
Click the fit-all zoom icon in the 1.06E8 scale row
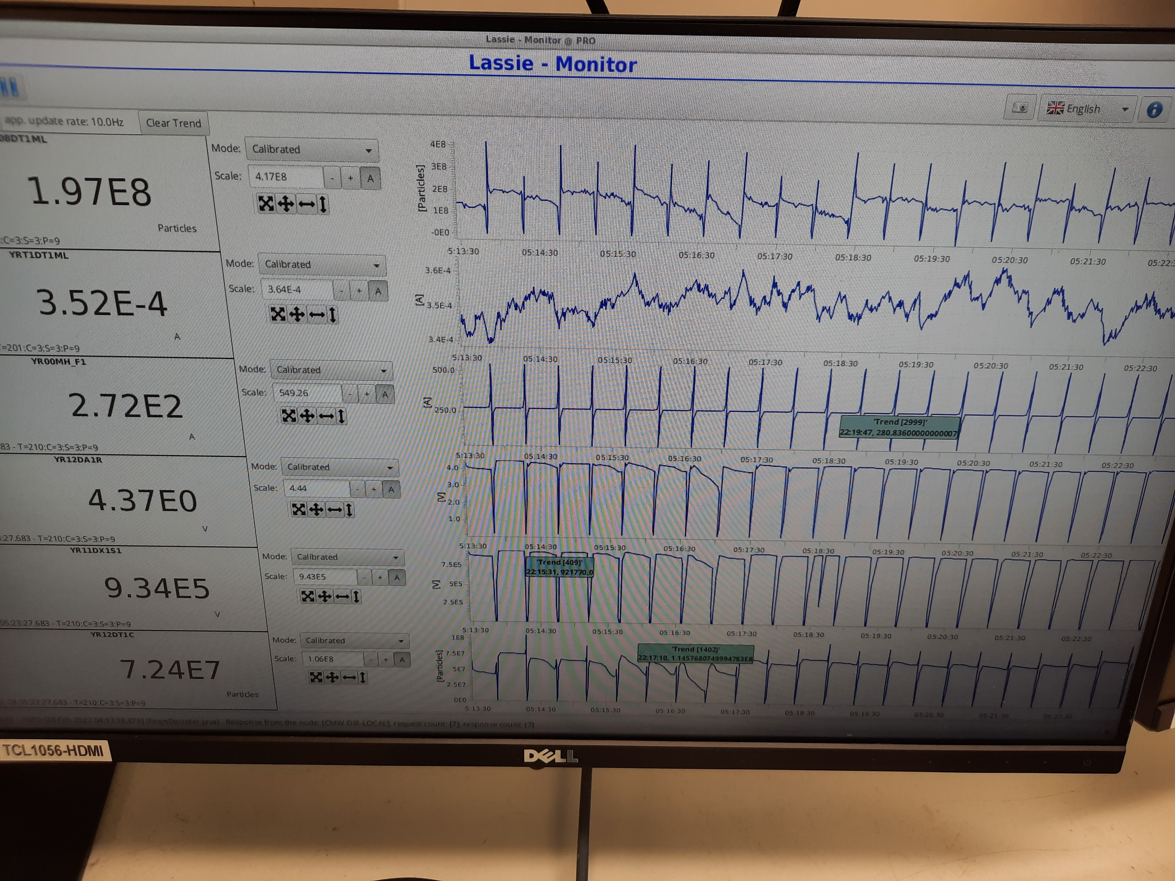tap(316, 677)
